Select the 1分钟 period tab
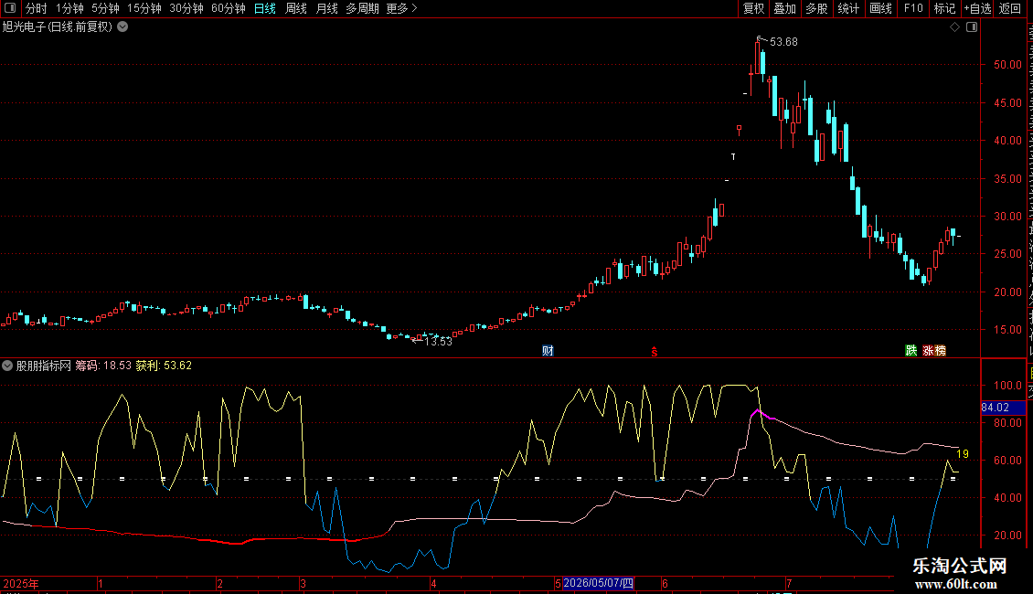The image size is (1033, 594). (x=69, y=8)
